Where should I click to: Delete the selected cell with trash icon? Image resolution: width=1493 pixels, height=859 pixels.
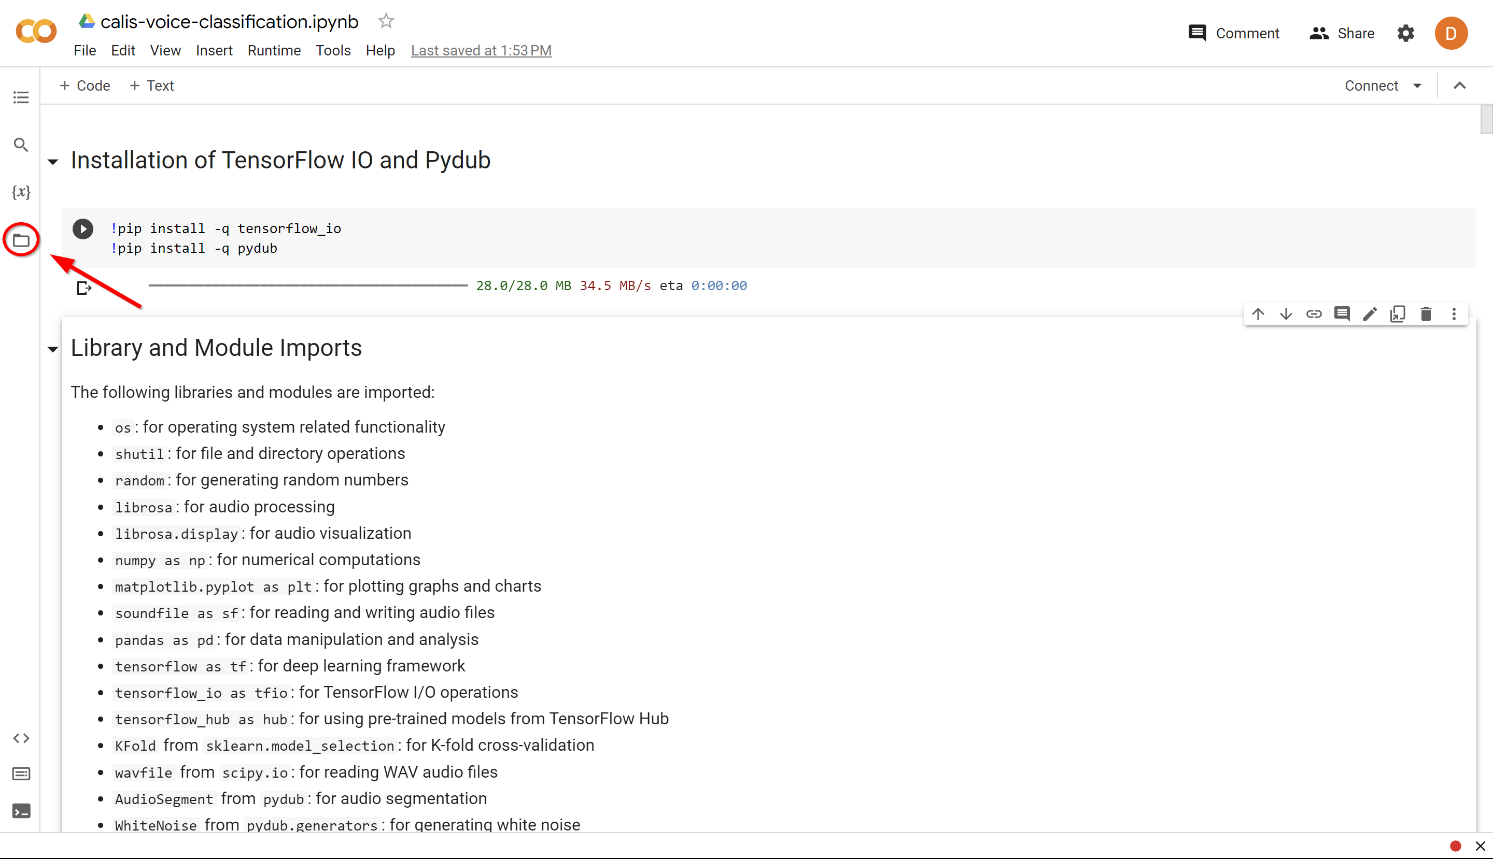point(1426,314)
